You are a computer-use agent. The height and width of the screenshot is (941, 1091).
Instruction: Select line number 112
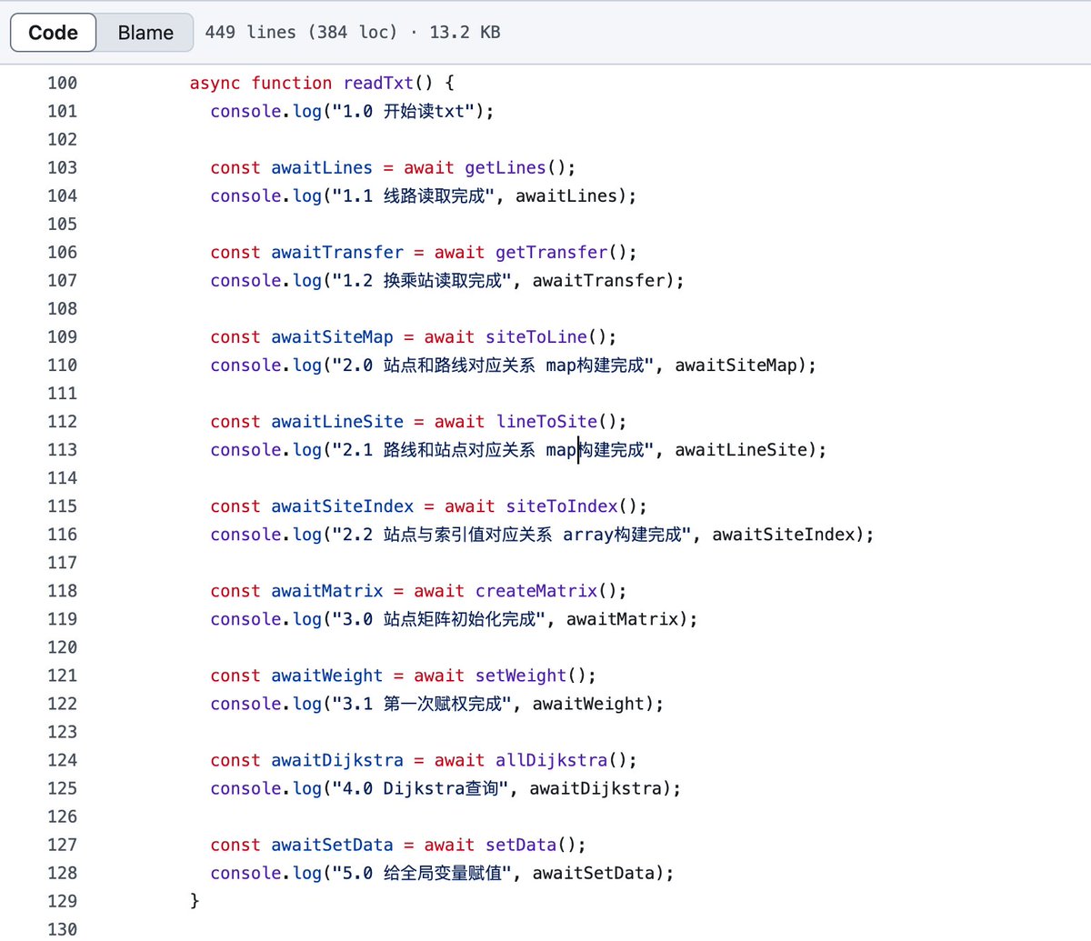pos(63,421)
